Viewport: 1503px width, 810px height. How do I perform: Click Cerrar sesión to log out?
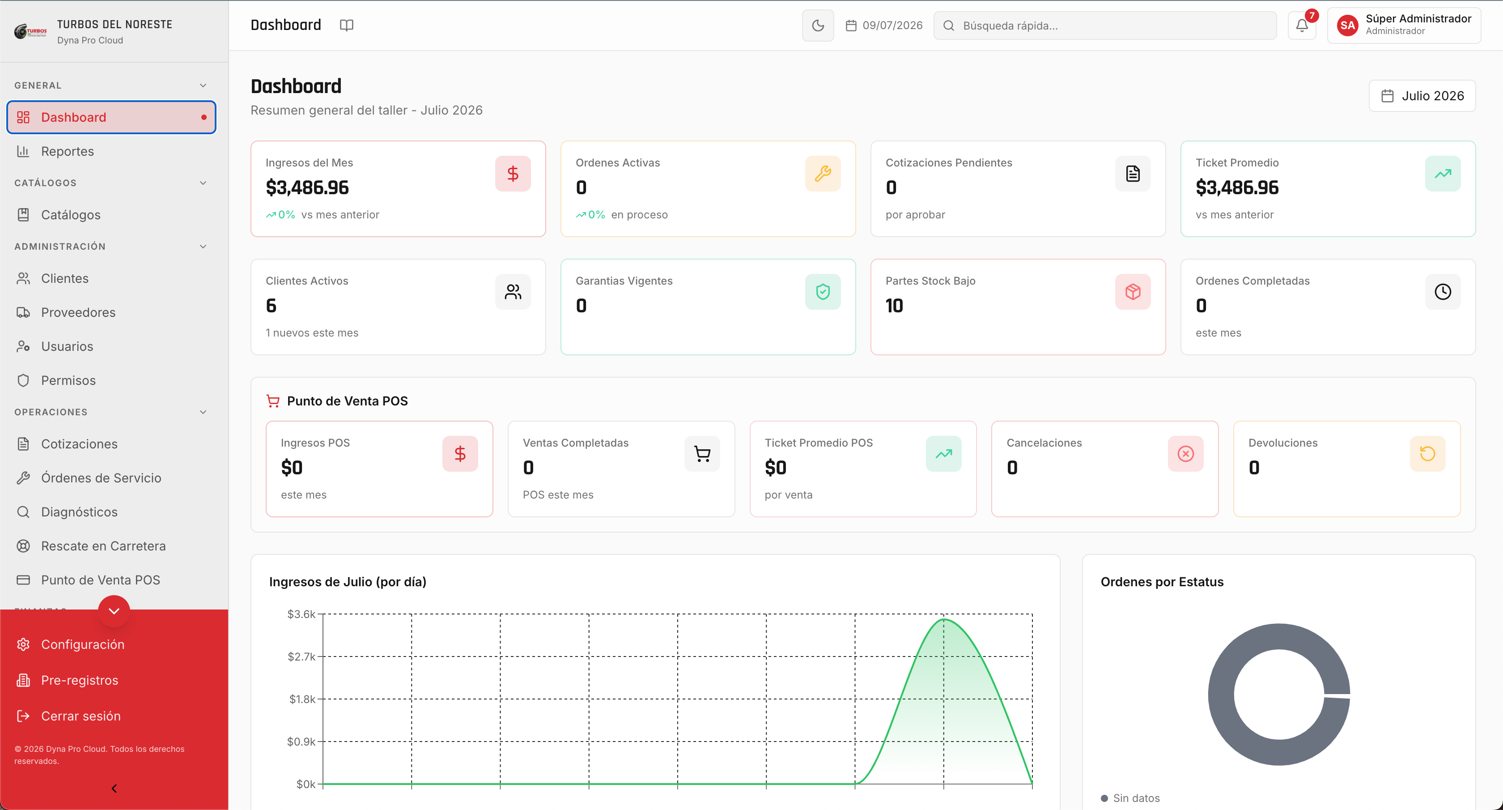tap(111, 716)
